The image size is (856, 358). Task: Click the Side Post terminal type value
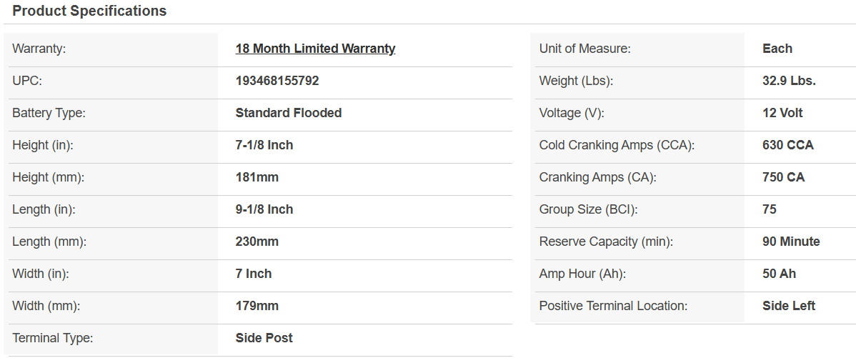tap(264, 338)
